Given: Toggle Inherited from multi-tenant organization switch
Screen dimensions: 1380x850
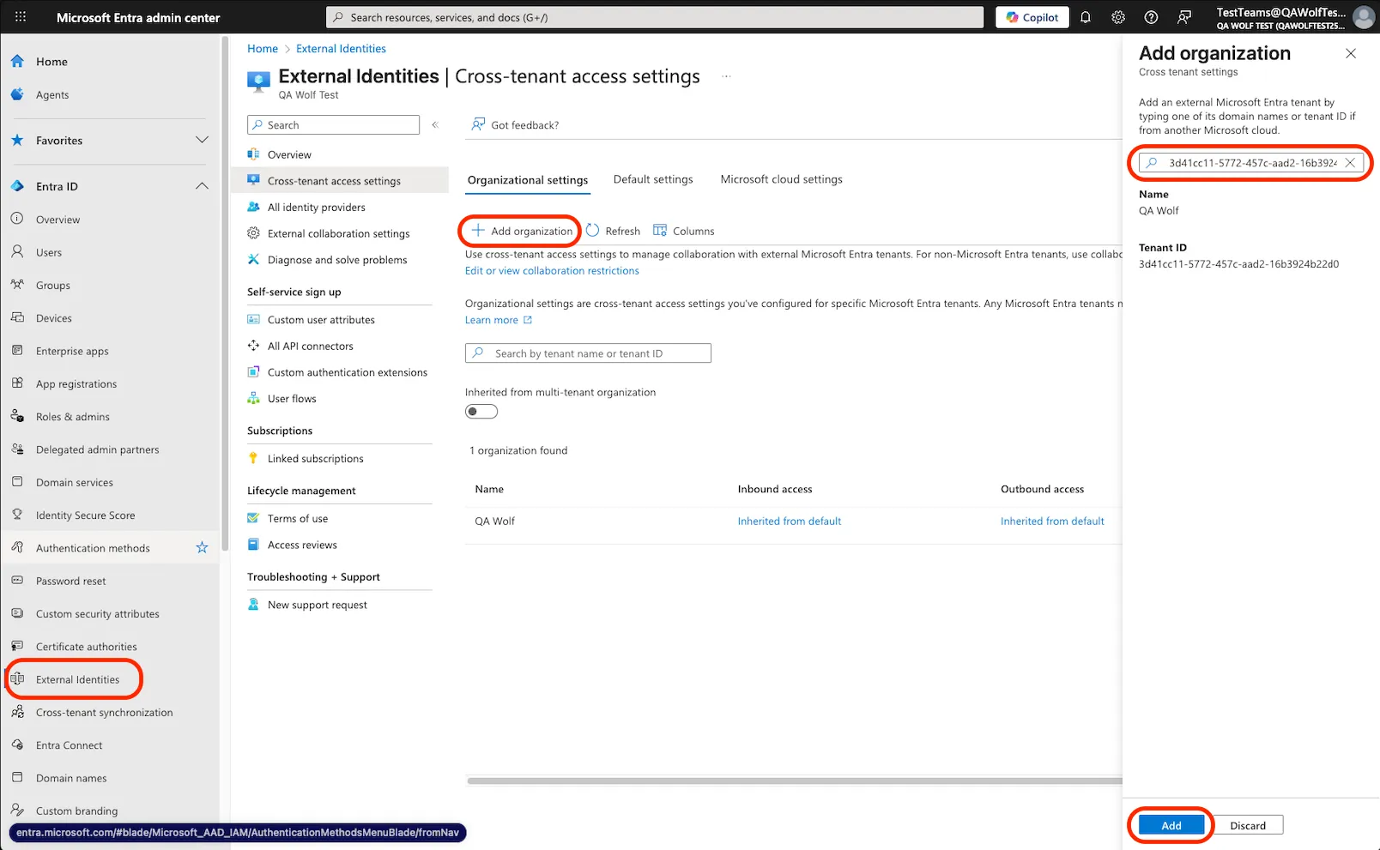Looking at the screenshot, I should pos(481,412).
